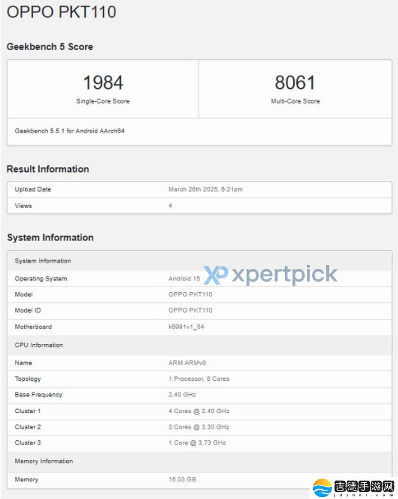This screenshot has width=398, height=499.
Task: Select the Result Information heading
Action: tap(48, 169)
